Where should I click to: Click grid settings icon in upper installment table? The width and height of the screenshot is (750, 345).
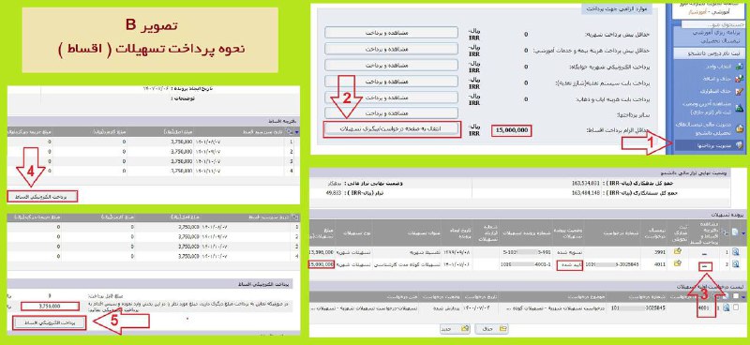coord(289,131)
